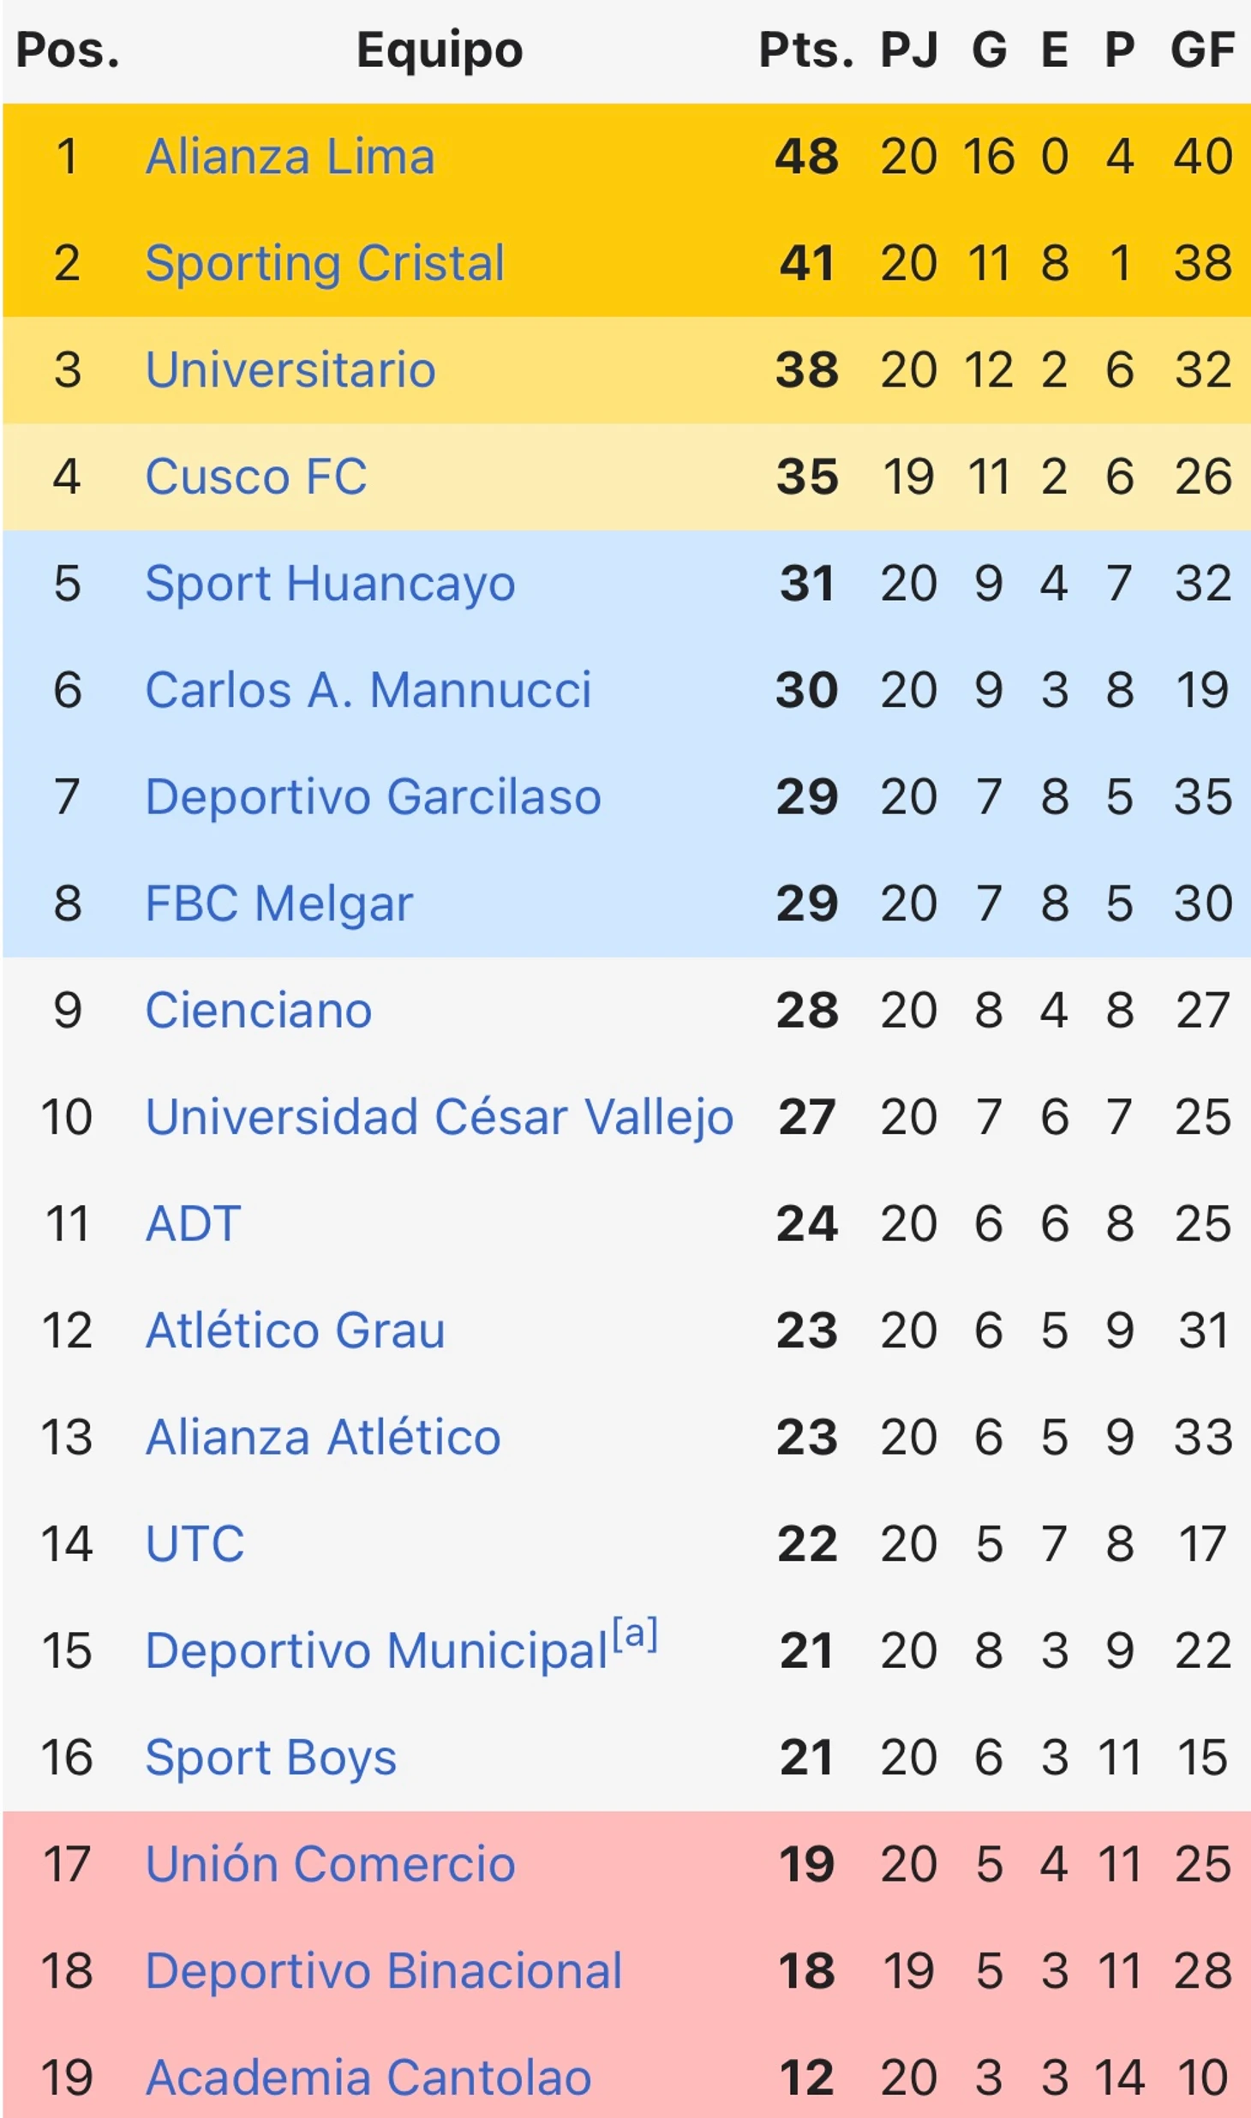Click the Pts. column header
This screenshot has height=2118, width=1251.
click(806, 51)
